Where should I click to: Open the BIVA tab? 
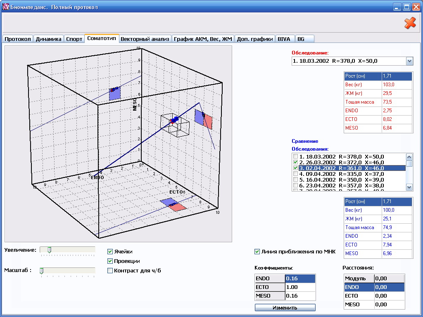pyautogui.click(x=285, y=39)
